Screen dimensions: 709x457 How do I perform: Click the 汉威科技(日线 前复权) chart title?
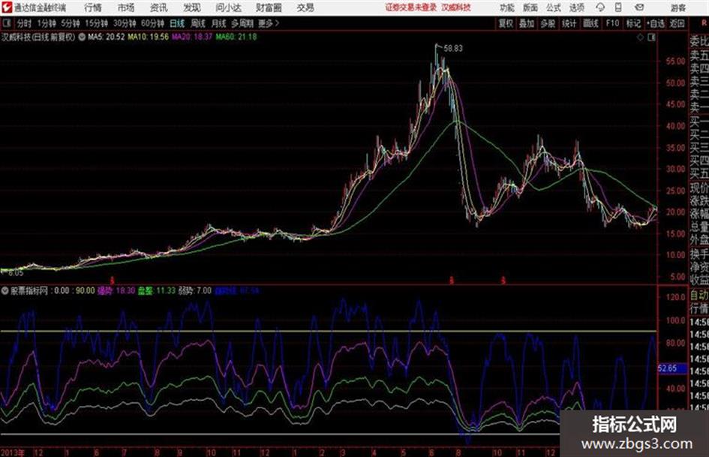point(38,37)
